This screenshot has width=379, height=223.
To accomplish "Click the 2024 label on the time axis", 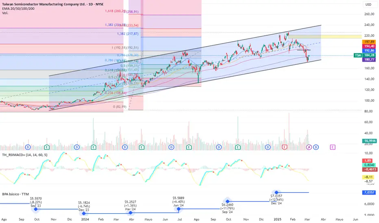I will (x=85, y=219).
